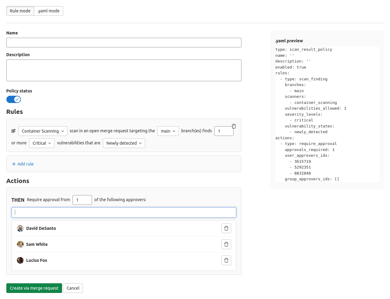Remove Lucius Fox from approvers
This screenshot has width=390, height=299.
click(226, 260)
